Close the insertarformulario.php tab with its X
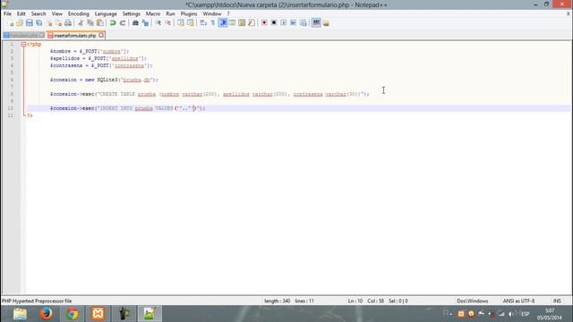Viewport: 573px width, 322px height. pos(101,36)
